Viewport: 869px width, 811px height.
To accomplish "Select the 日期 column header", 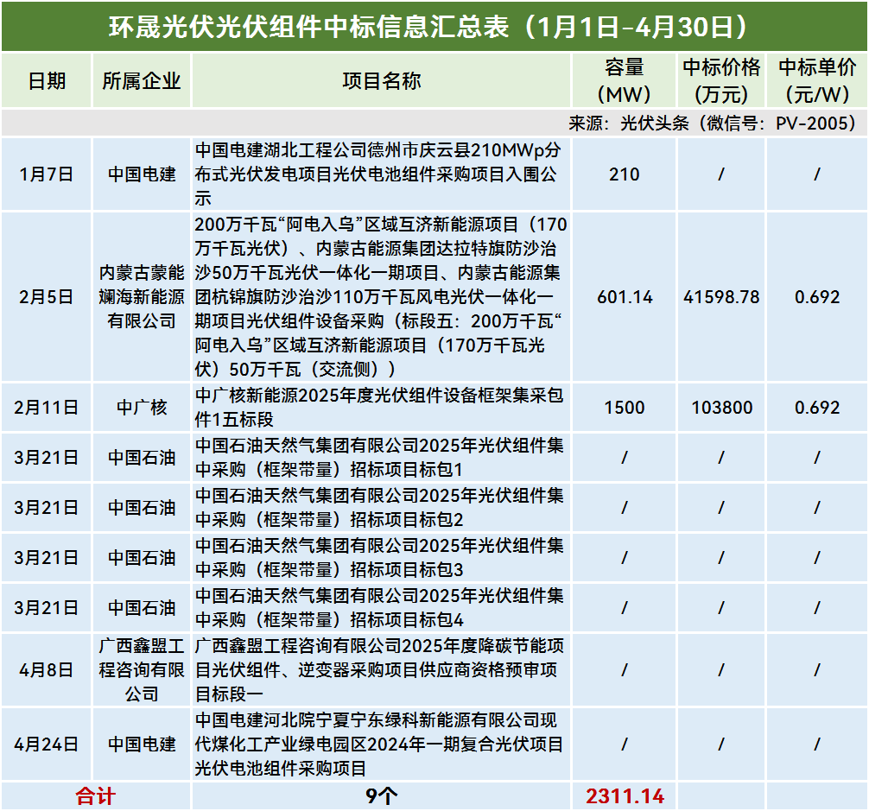I will [x=47, y=81].
